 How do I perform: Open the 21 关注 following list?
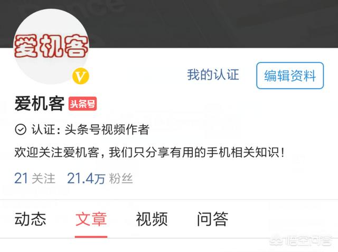point(35,178)
